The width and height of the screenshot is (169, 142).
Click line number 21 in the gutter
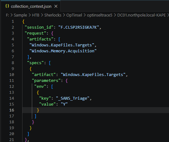point(12,140)
